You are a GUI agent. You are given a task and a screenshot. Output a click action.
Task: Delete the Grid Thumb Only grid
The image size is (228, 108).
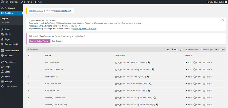click(x=207, y=84)
